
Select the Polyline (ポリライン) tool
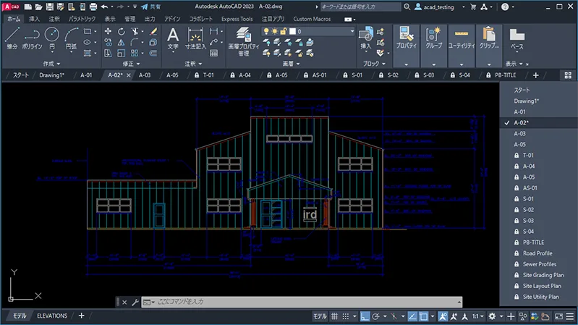pyautogui.click(x=32, y=38)
